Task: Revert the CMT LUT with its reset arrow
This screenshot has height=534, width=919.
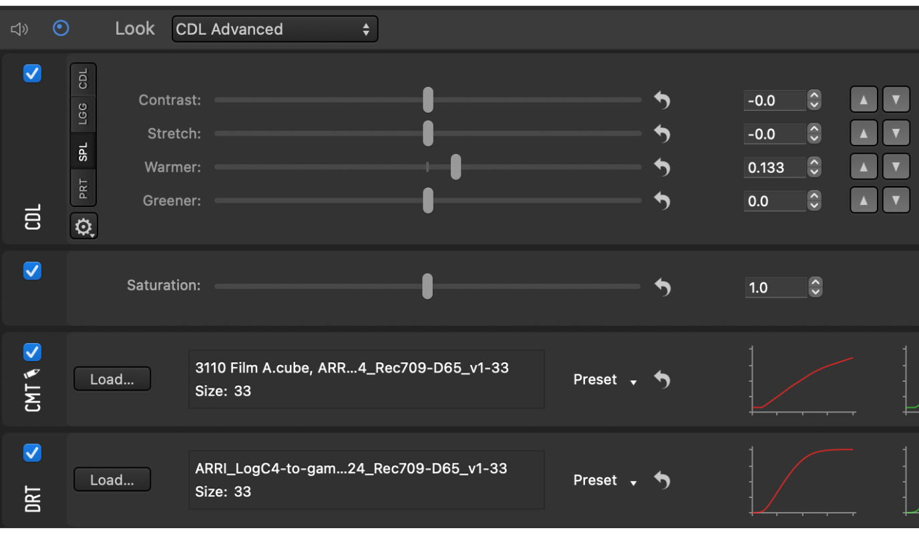Action: [662, 379]
